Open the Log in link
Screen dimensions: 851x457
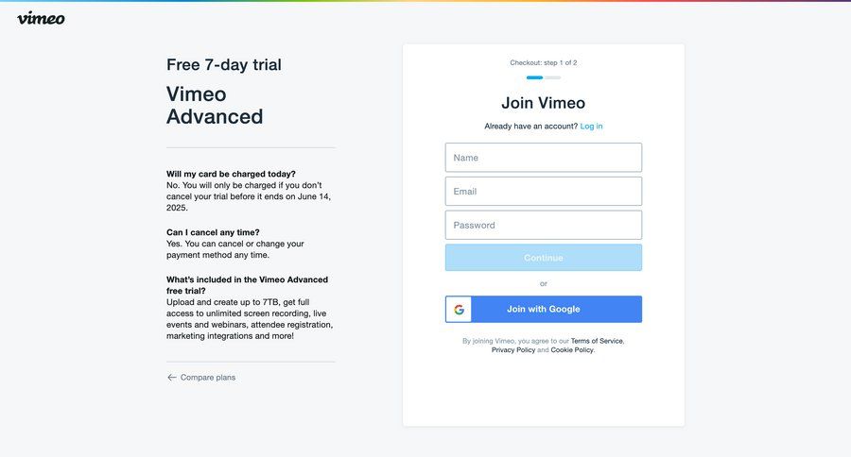point(591,127)
